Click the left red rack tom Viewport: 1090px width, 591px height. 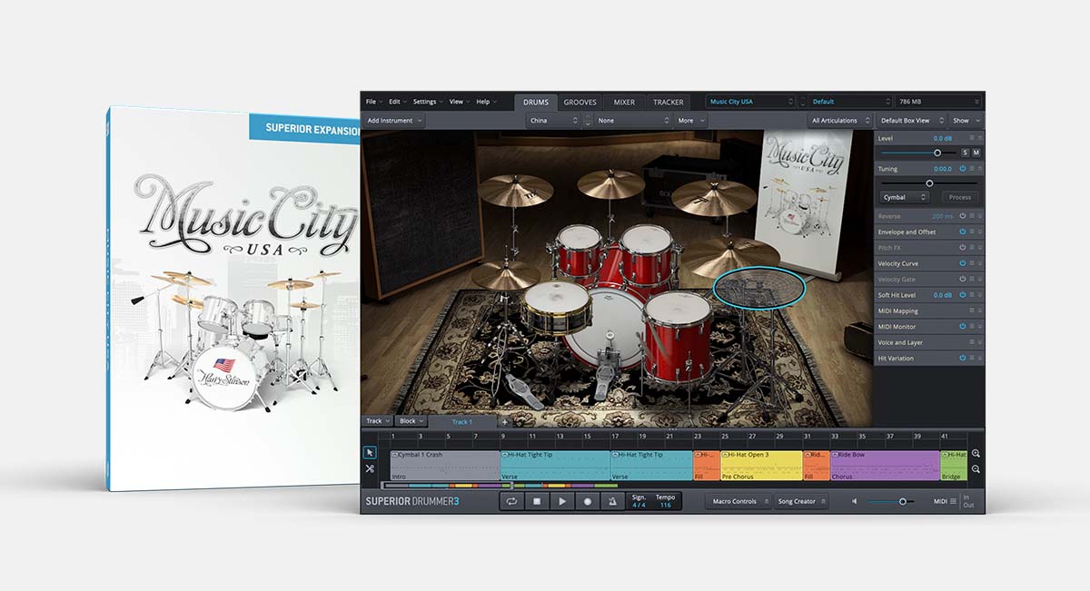pyautogui.click(x=579, y=249)
